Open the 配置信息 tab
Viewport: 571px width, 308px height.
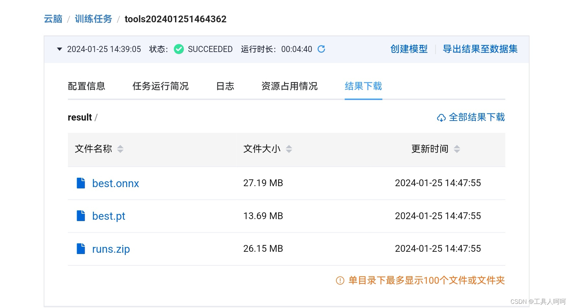tap(86, 86)
